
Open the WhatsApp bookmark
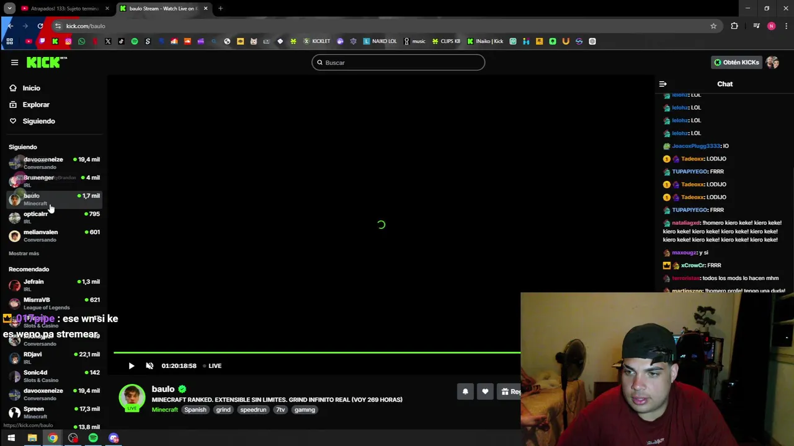(x=81, y=42)
